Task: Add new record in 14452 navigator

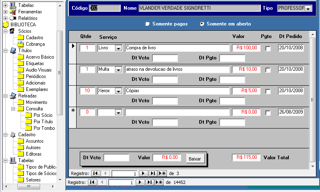Action: tap(159, 182)
